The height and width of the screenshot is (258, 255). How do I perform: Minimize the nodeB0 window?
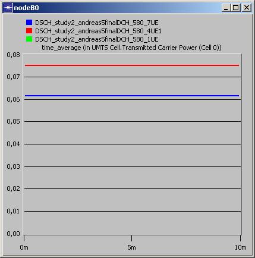click(x=226, y=8)
